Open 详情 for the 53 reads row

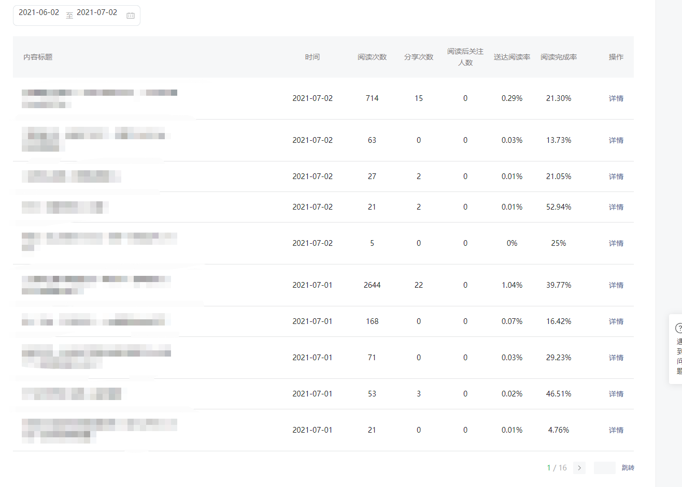(x=616, y=394)
